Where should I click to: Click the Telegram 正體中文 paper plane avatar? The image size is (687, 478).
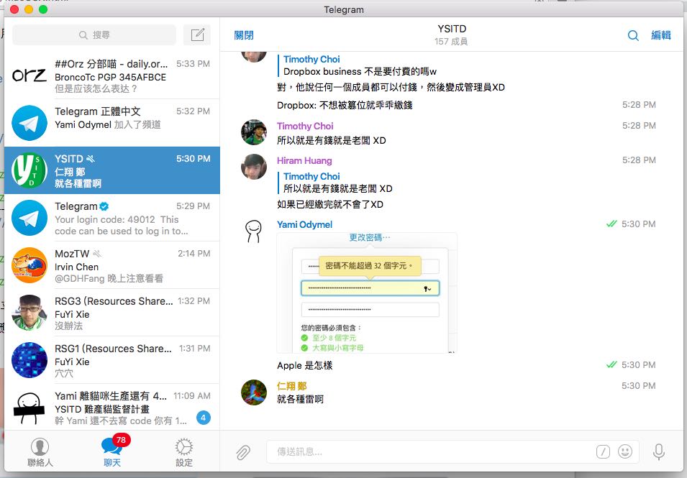[x=29, y=123]
